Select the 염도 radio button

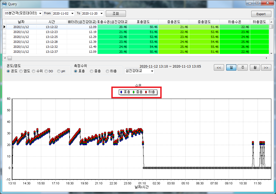click(x=21, y=71)
